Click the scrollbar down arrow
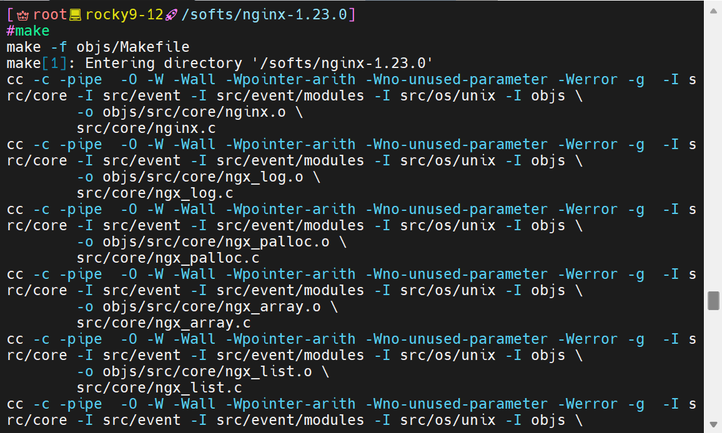Screen dimensions: 722x433 (713, 424)
